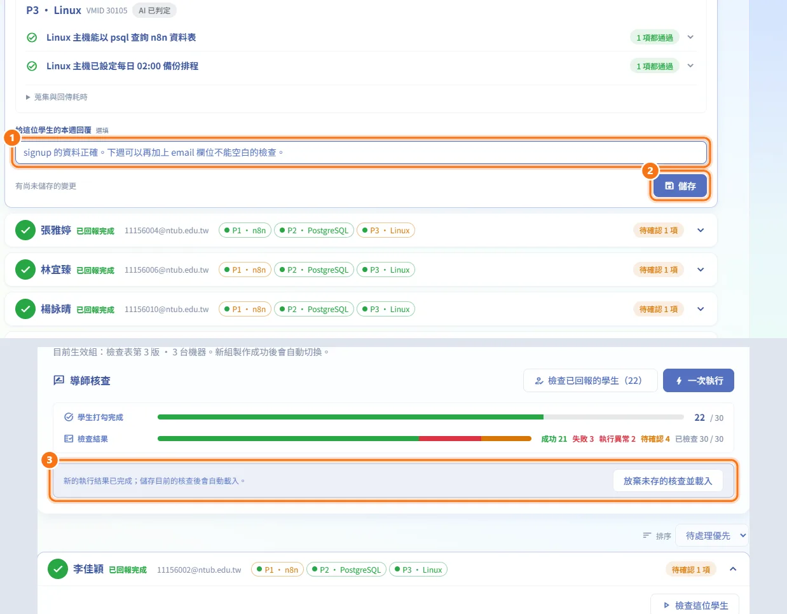Click 1 項都通過 badge on 備份排程 row
787x614 pixels.
click(655, 66)
